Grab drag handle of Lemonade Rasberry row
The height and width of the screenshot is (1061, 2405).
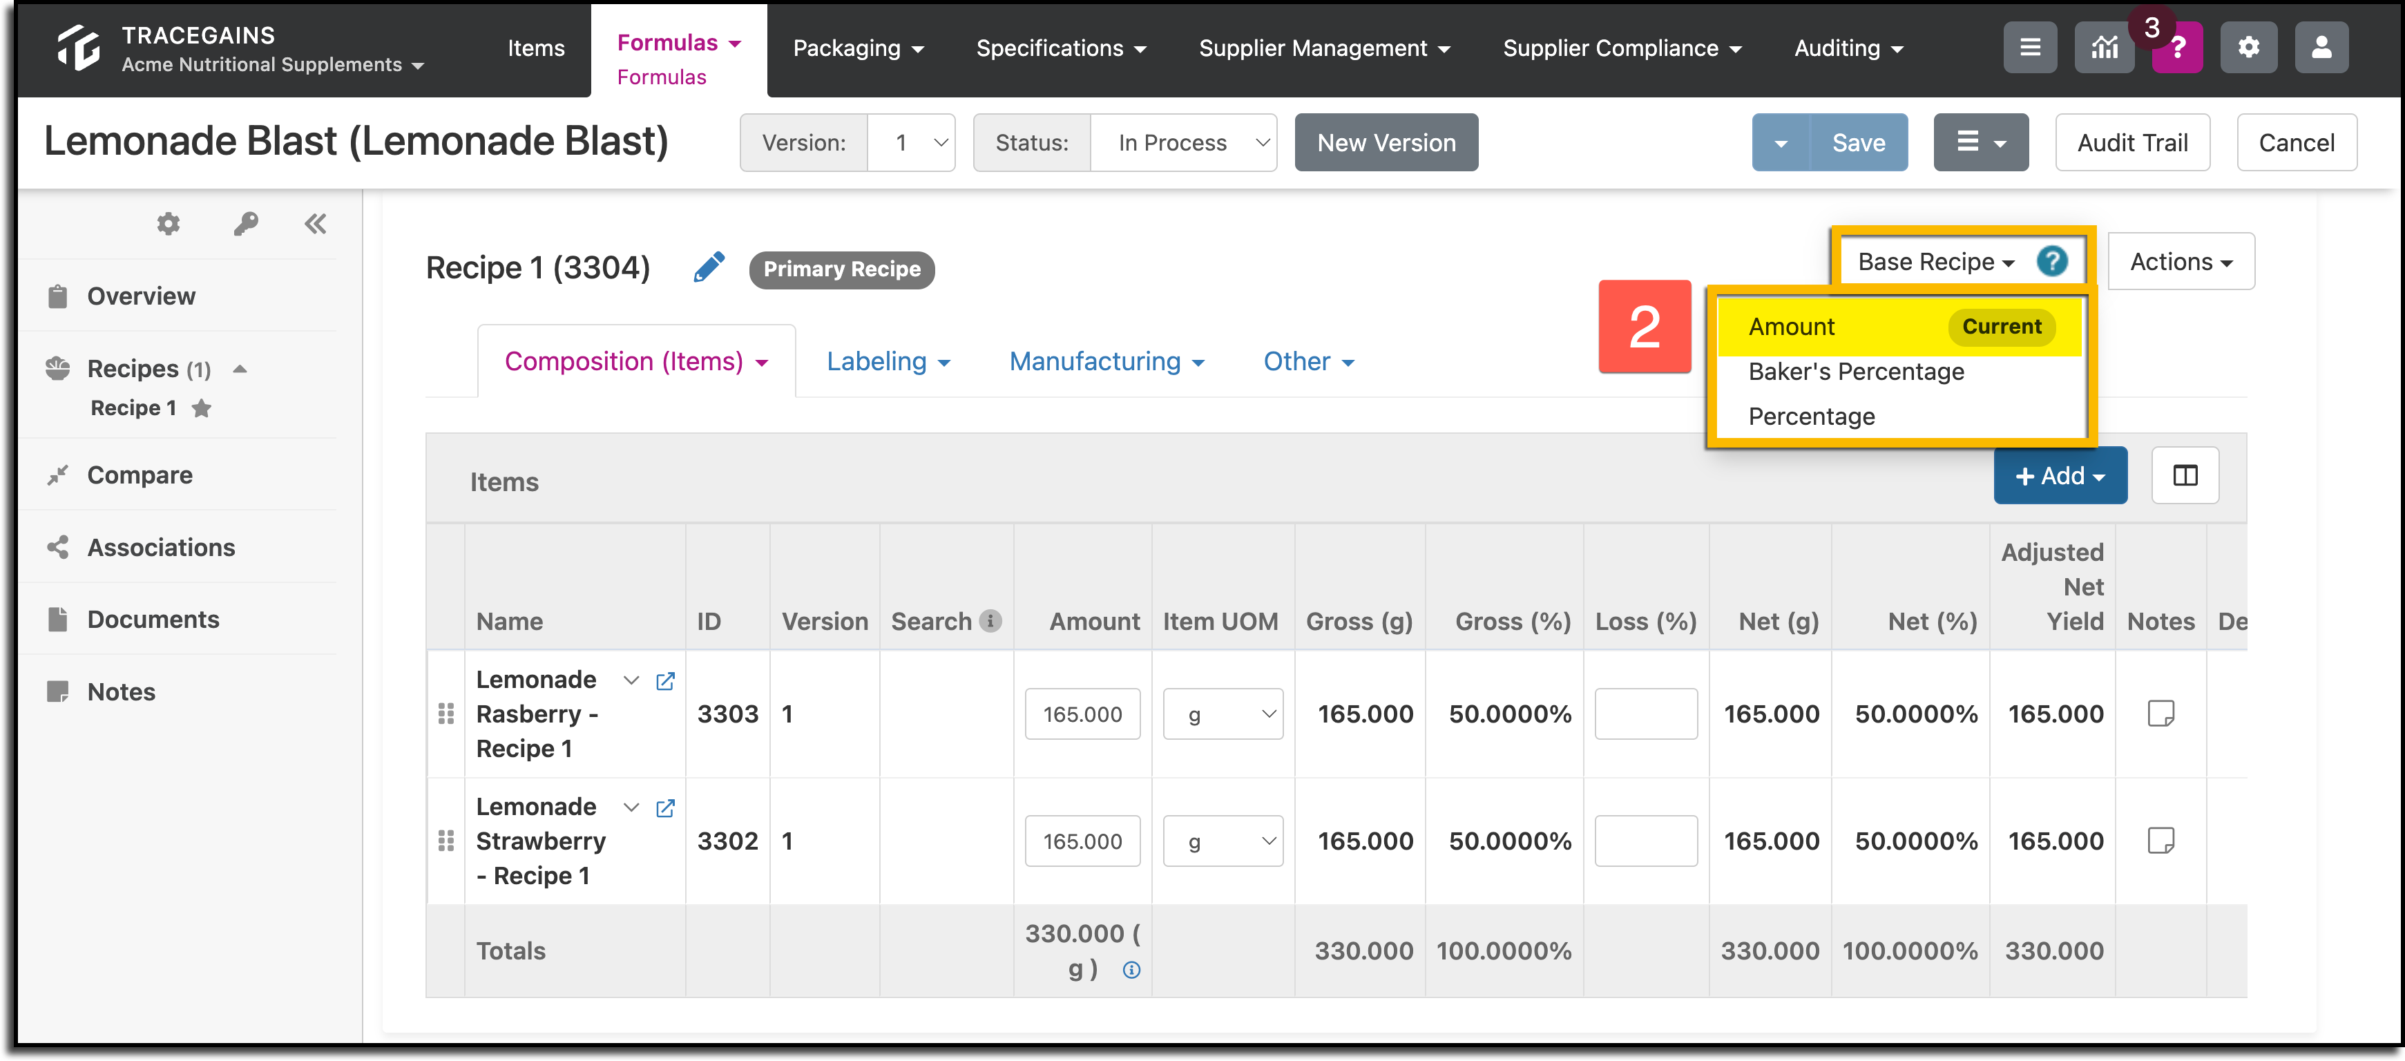pyautogui.click(x=446, y=714)
